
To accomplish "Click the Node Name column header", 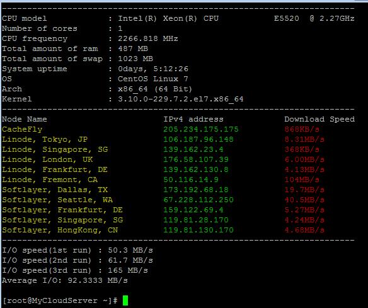I will pyautogui.click(x=25, y=119).
